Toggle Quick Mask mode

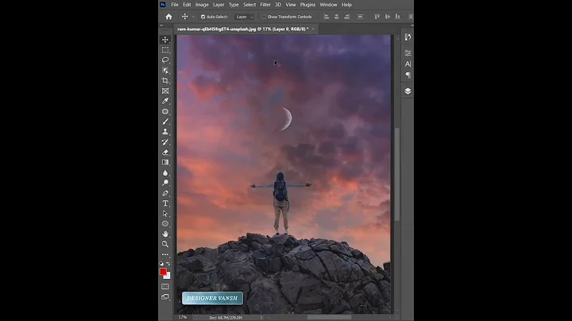(x=165, y=286)
